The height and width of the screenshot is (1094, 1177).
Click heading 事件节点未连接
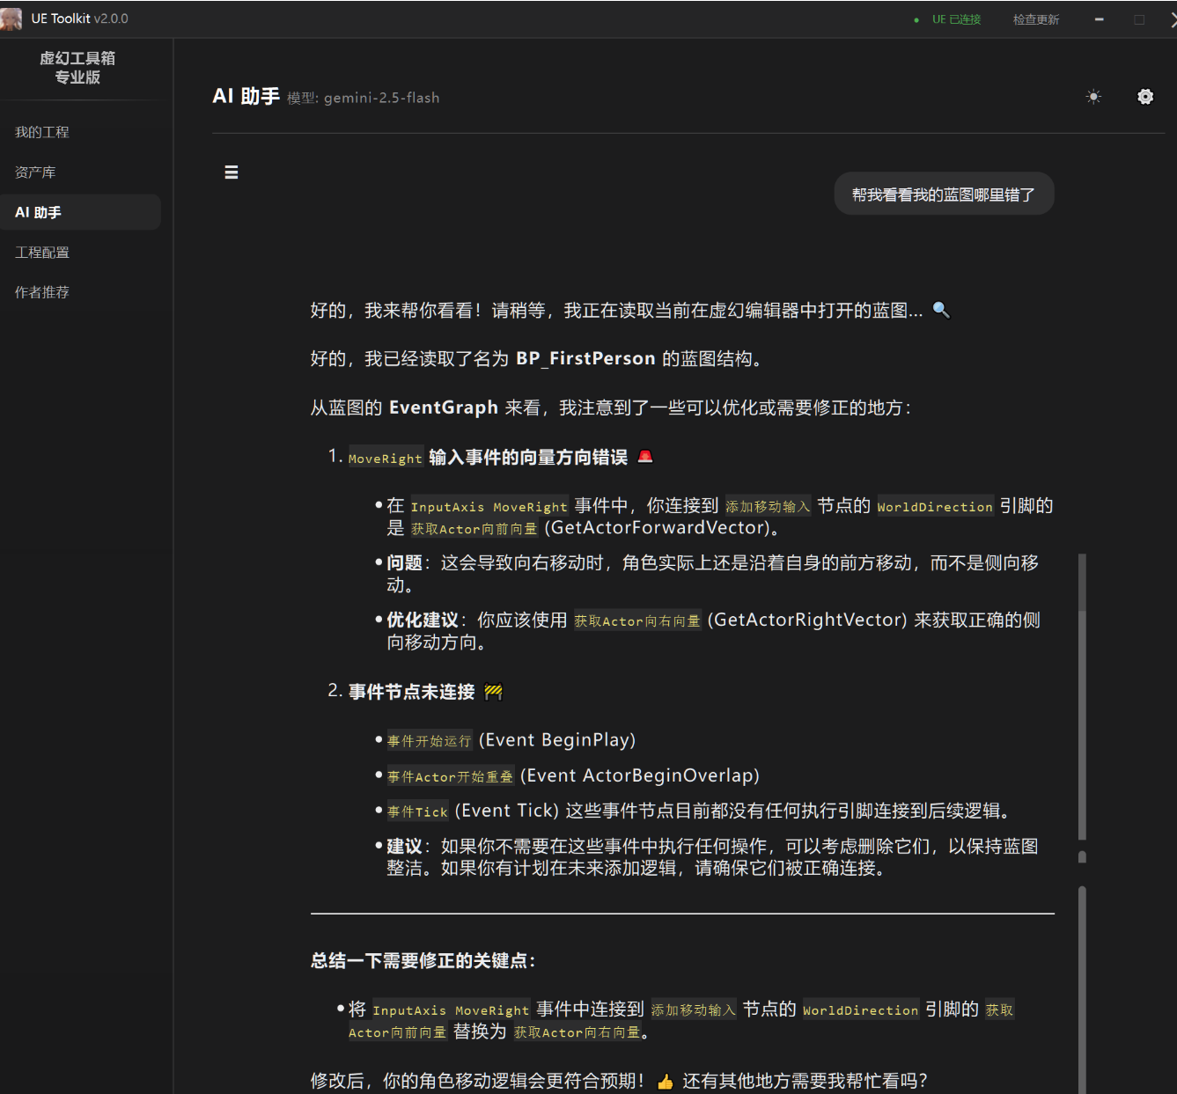tap(411, 692)
